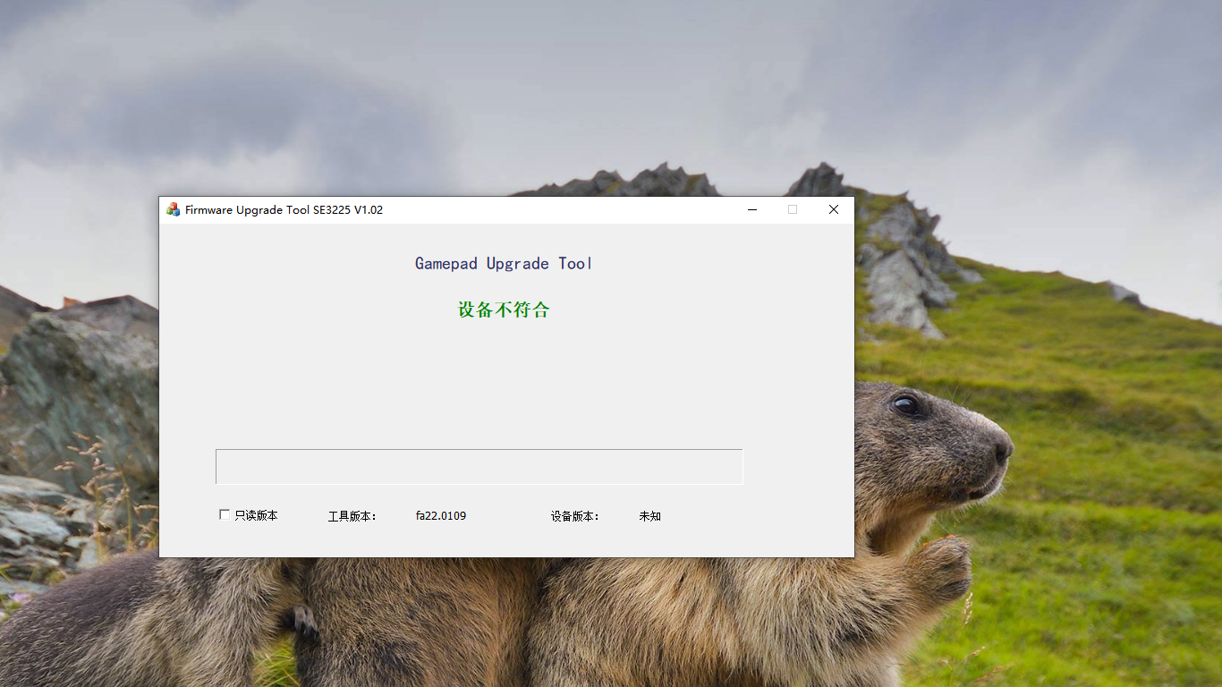The height and width of the screenshot is (687, 1222).
Task: Select the fa22.0109 tool version value
Action: click(x=441, y=516)
